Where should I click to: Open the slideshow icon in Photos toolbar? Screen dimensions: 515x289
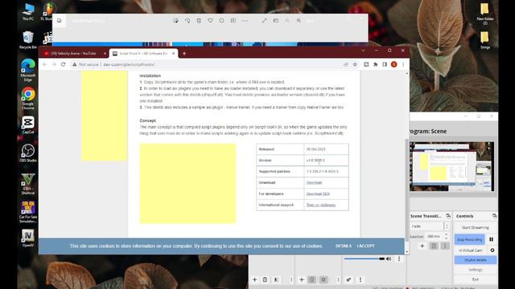pos(233,21)
